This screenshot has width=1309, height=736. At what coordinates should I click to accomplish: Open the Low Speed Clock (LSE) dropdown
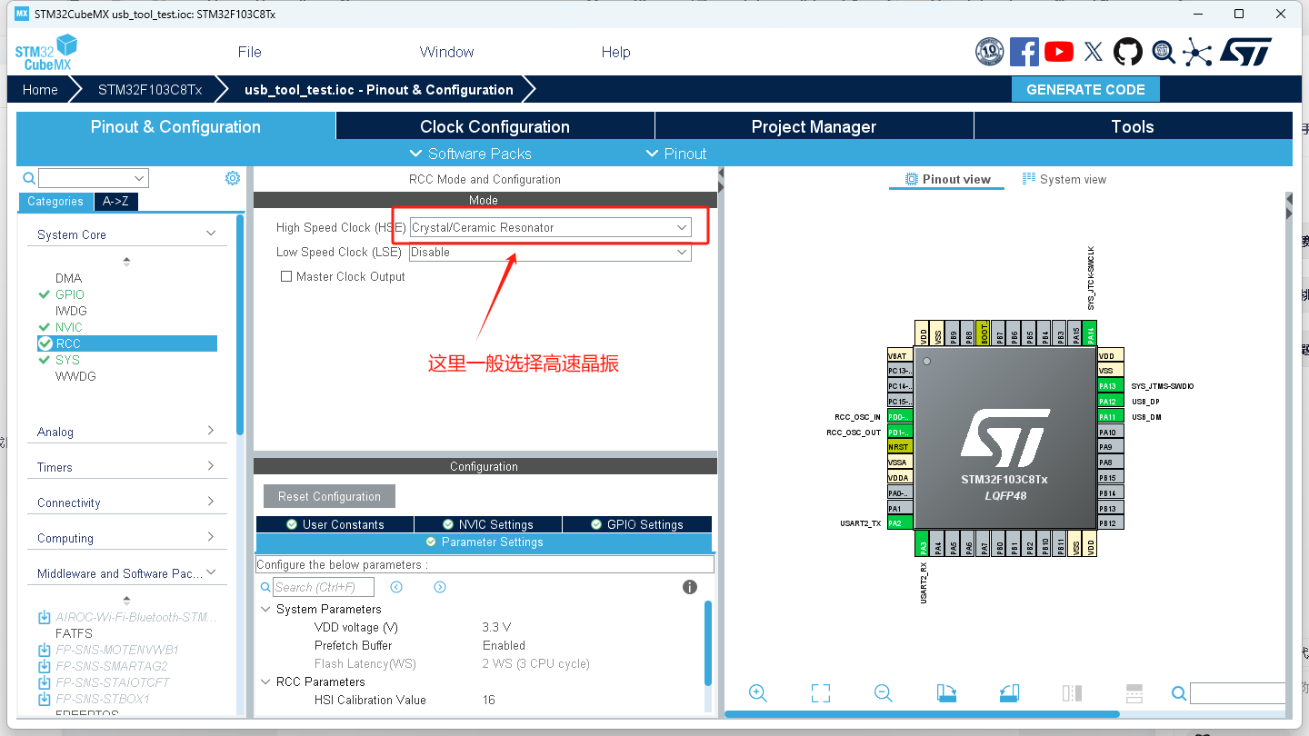click(x=681, y=252)
